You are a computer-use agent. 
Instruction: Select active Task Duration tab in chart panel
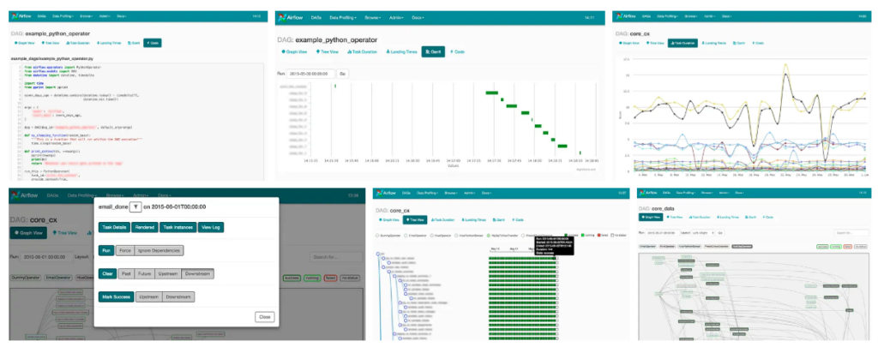pos(683,43)
